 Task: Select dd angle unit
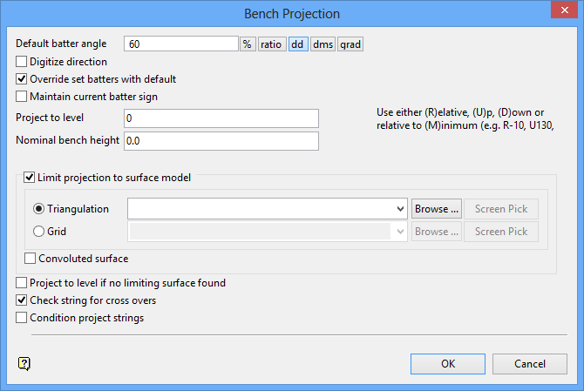click(x=298, y=44)
